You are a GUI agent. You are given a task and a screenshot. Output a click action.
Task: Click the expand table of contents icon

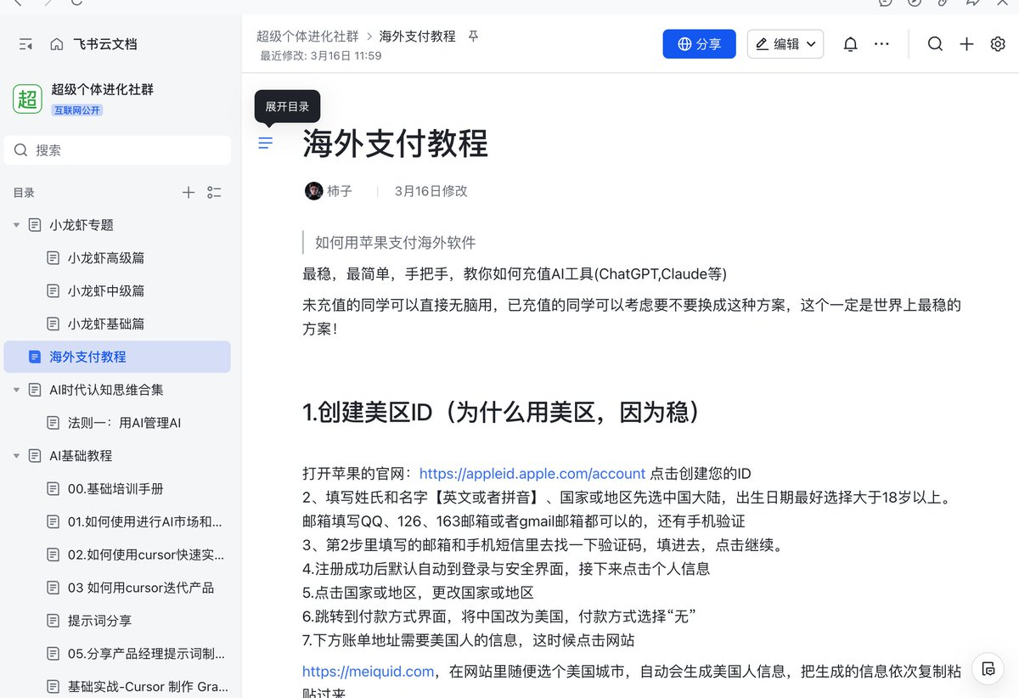[266, 143]
